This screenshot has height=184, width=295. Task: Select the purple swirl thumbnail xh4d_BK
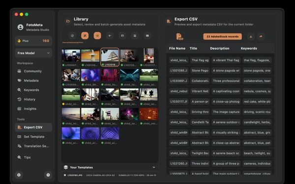[x=90, y=75]
